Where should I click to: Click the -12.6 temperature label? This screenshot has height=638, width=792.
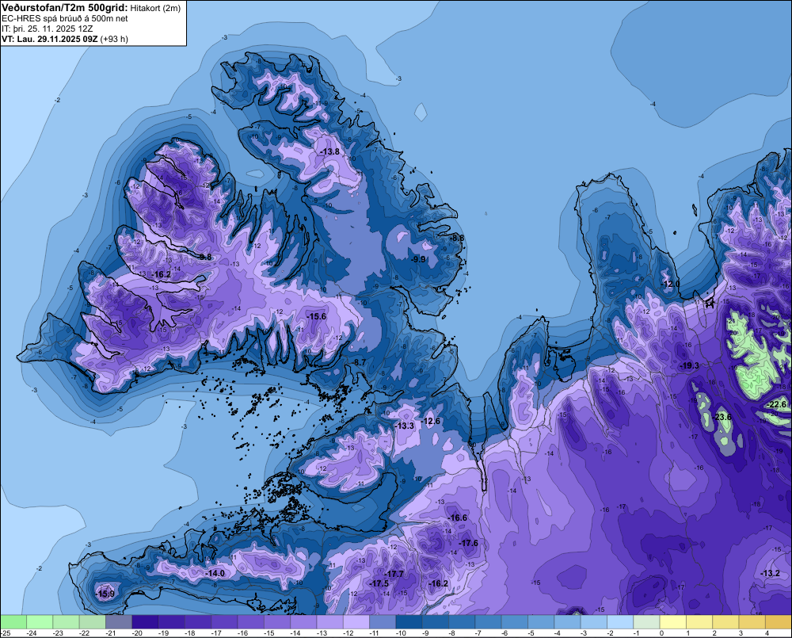coord(430,421)
